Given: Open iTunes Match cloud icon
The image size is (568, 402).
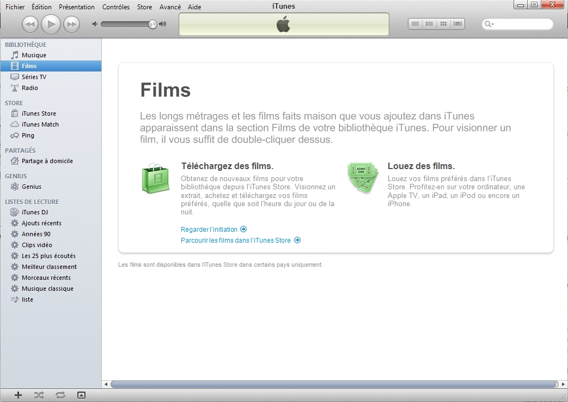Looking at the screenshot, I should tap(15, 124).
